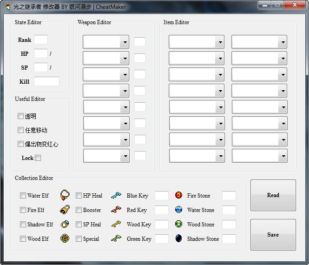Click the Fire Stone gem icon
Viewport: 309px width, 265px height.
(179, 196)
